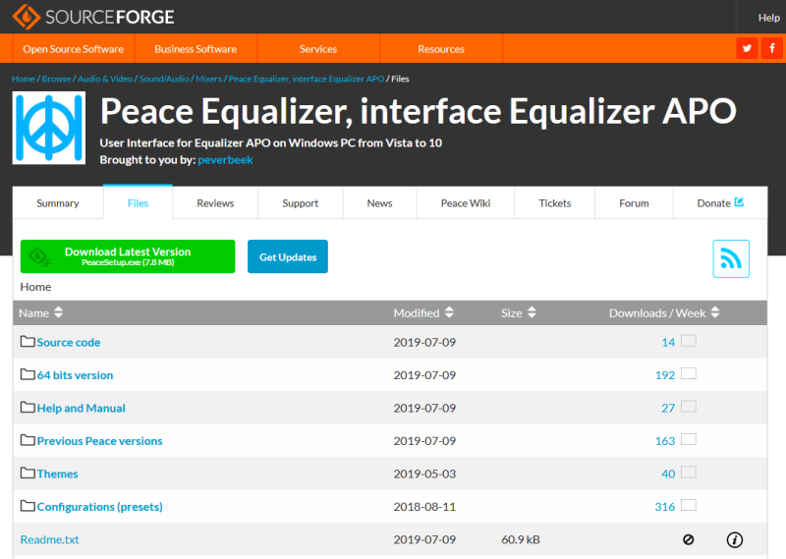This screenshot has height=559, width=786.
Task: Click the Themes folder icon
Action: [x=28, y=473]
